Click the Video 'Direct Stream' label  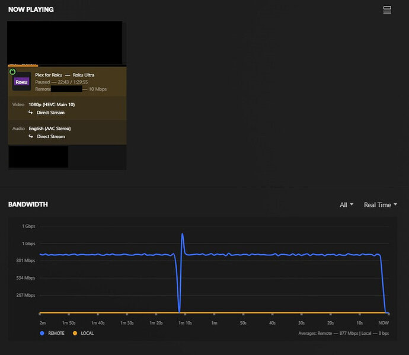pyautogui.click(x=50, y=113)
